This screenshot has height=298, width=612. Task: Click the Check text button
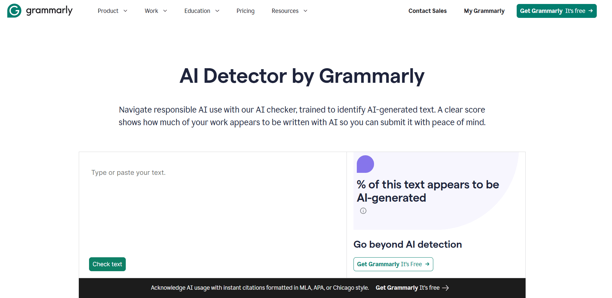tap(107, 264)
